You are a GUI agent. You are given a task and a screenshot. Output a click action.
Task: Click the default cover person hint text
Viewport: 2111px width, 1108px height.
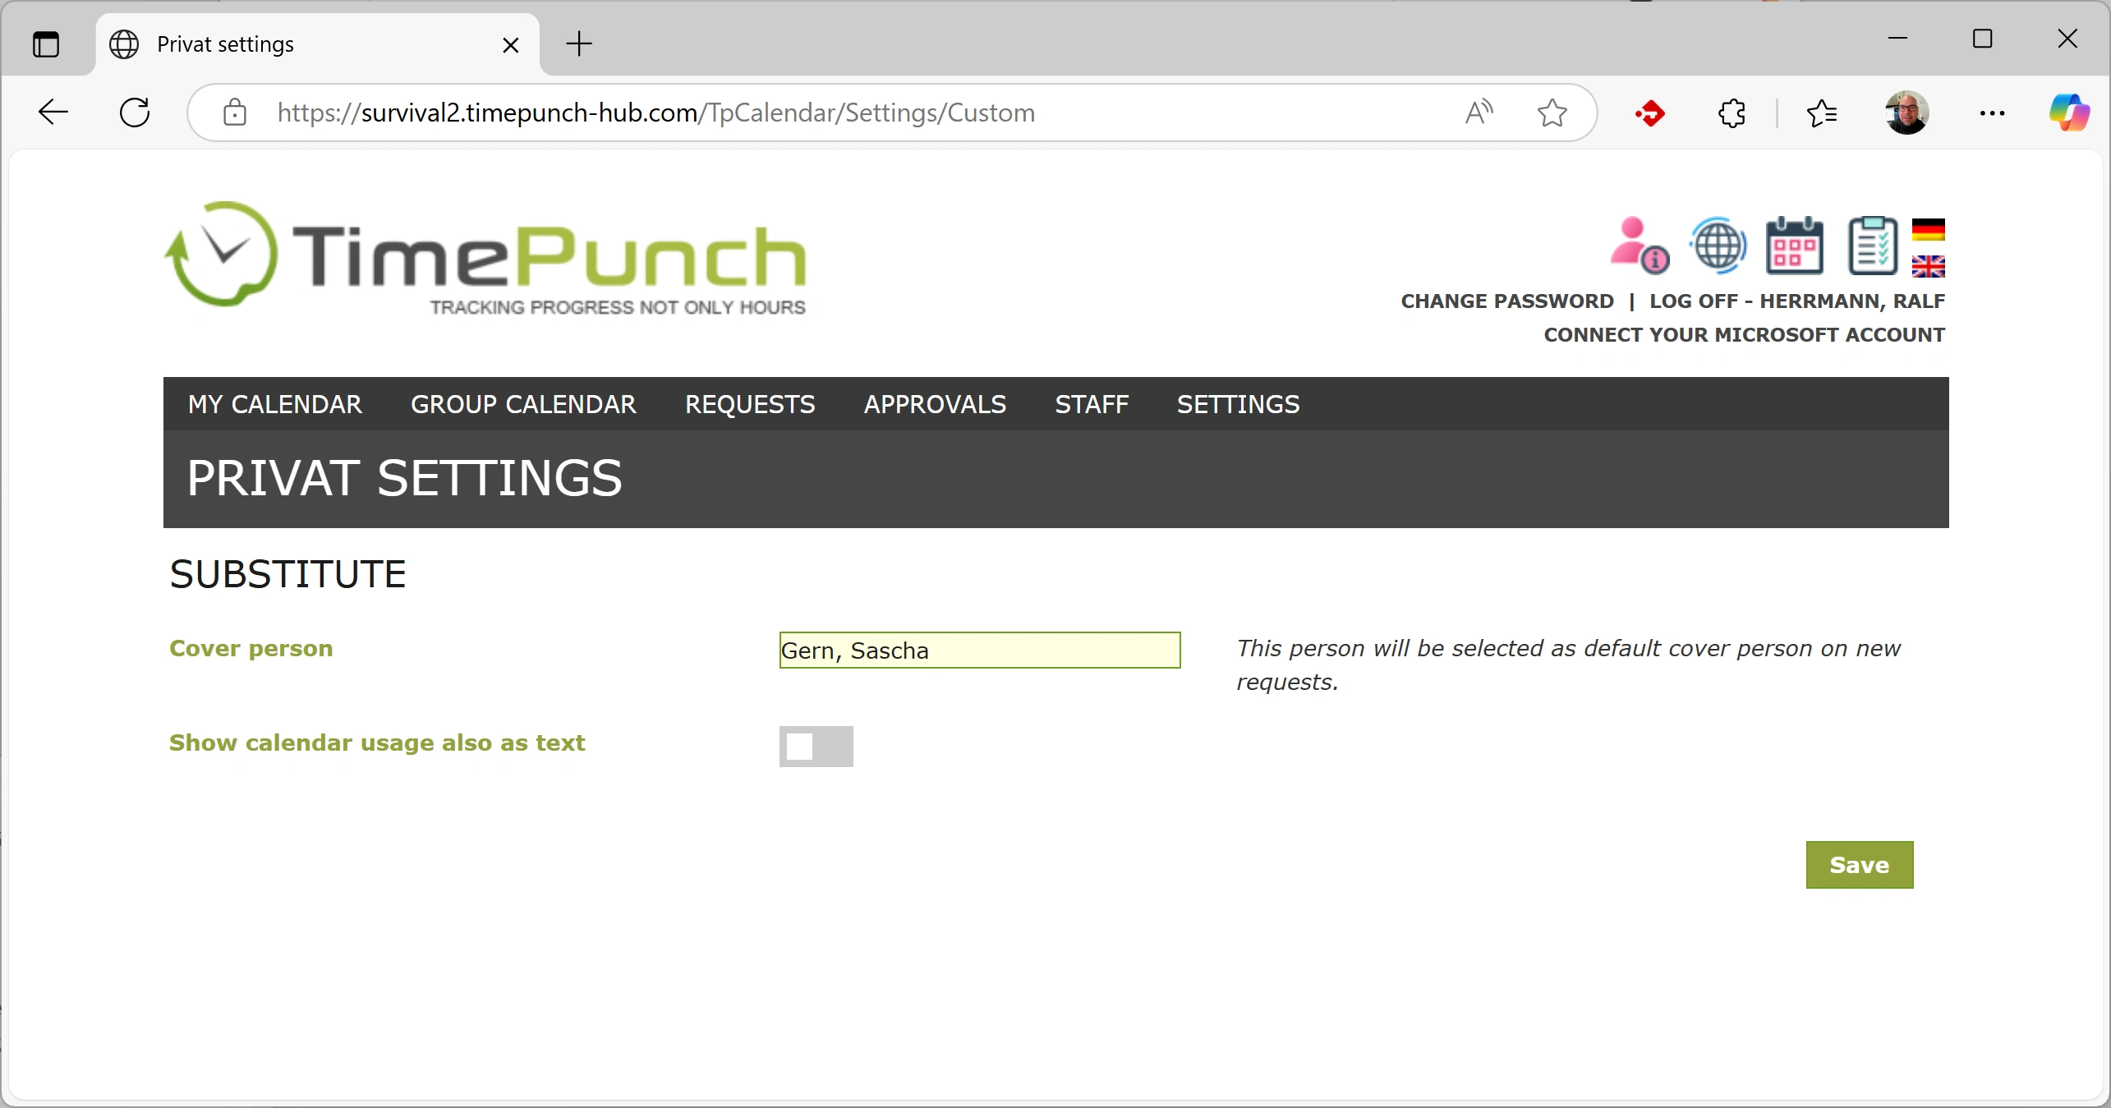[x=1568, y=665]
